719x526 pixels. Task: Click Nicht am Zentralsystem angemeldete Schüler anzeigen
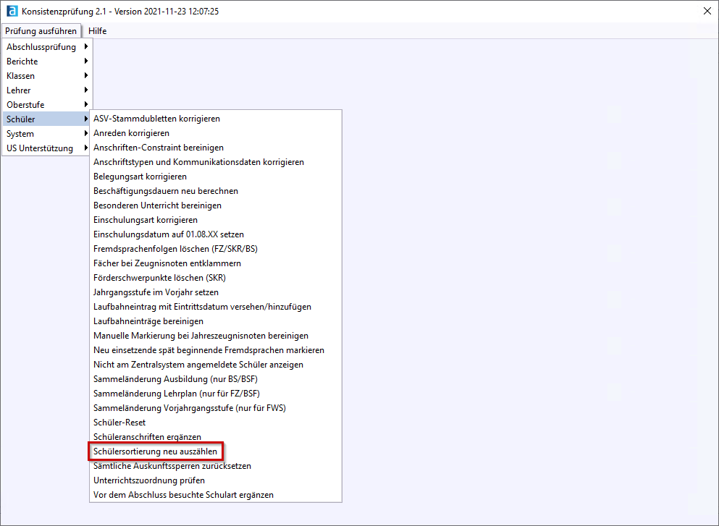pos(216,365)
